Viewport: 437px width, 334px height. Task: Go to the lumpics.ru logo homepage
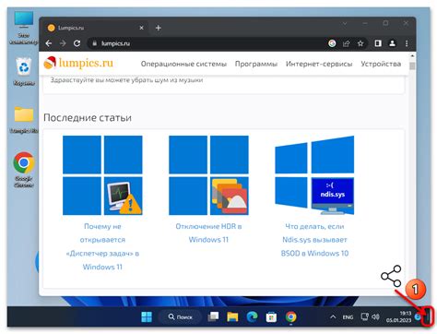(x=78, y=63)
